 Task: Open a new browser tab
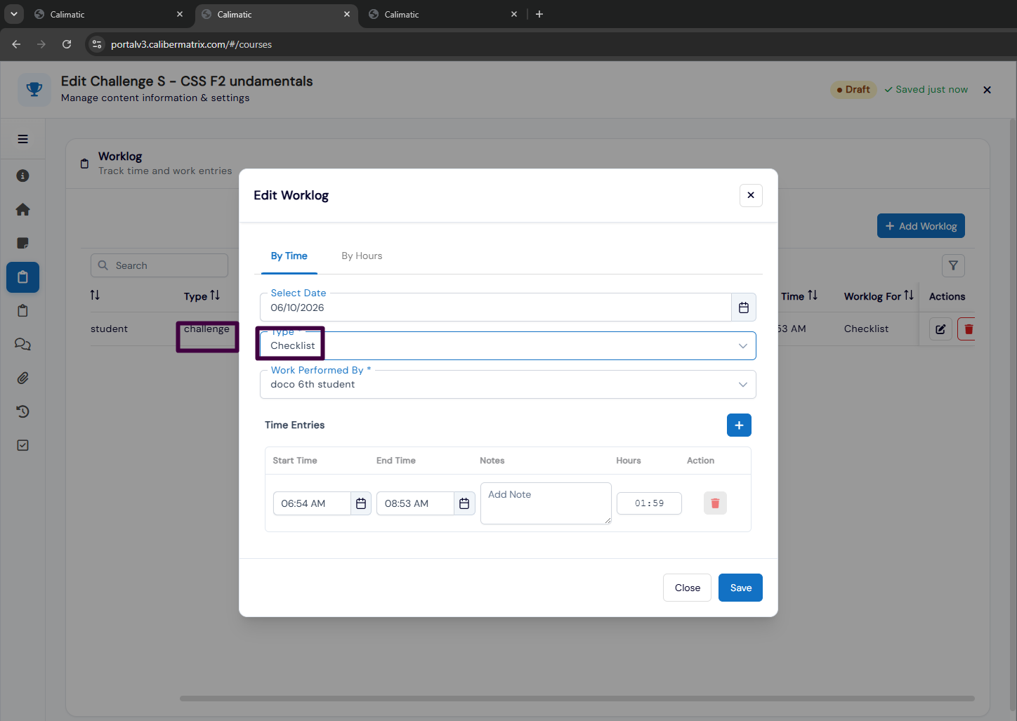(x=539, y=14)
